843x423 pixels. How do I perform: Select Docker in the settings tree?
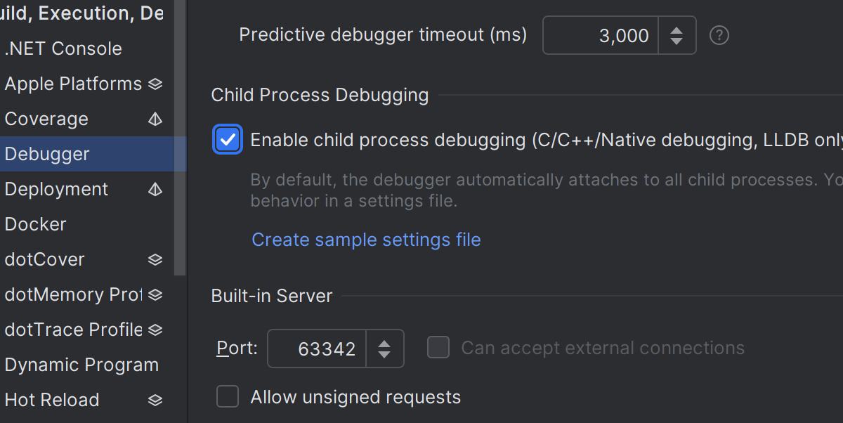tap(35, 225)
